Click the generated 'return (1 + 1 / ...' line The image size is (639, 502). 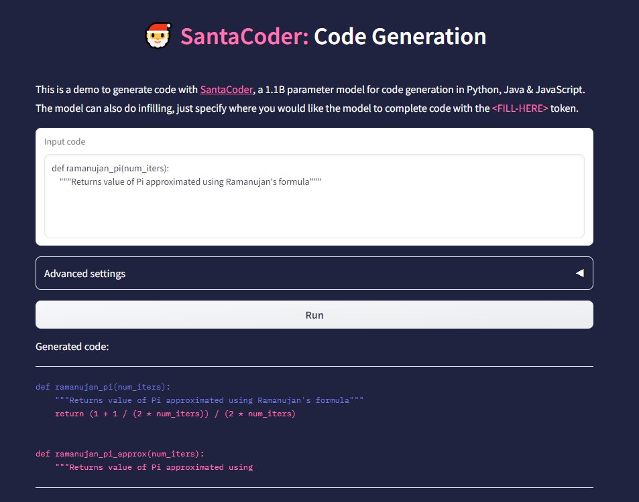pos(175,414)
